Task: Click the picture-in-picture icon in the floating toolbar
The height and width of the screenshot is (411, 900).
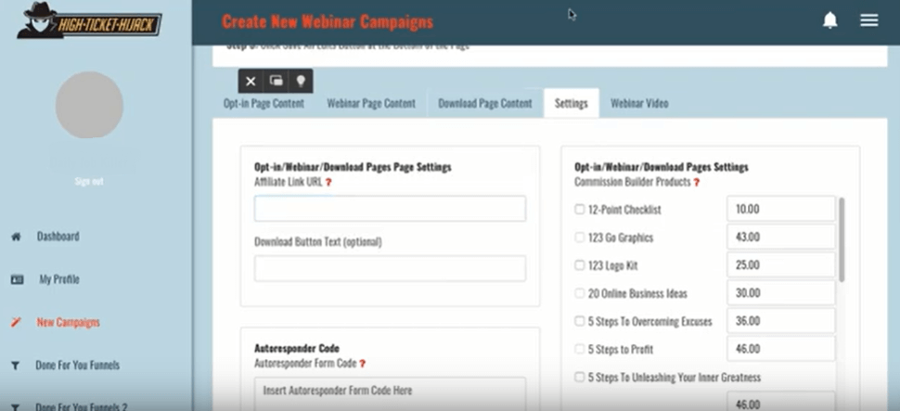Action: pyautogui.click(x=276, y=81)
